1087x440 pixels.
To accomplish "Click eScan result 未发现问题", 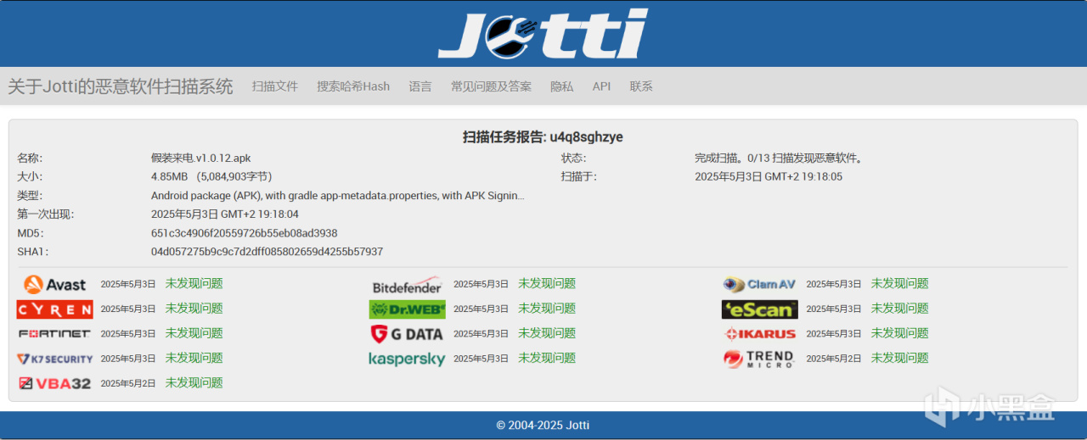I will (x=900, y=309).
